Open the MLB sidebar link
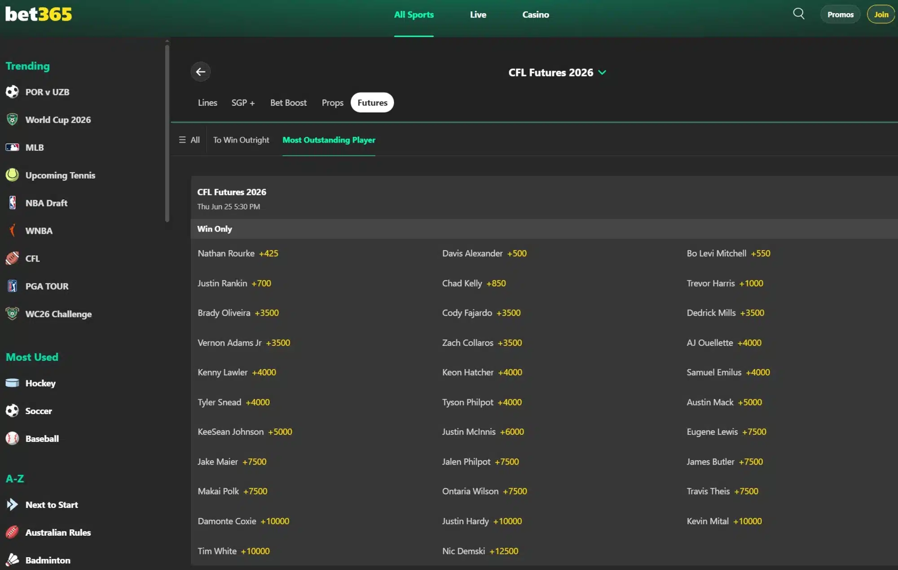898x570 pixels. (x=35, y=148)
